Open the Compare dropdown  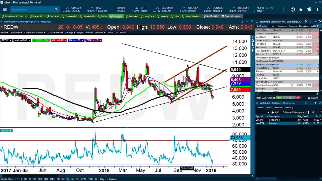click(29, 33)
